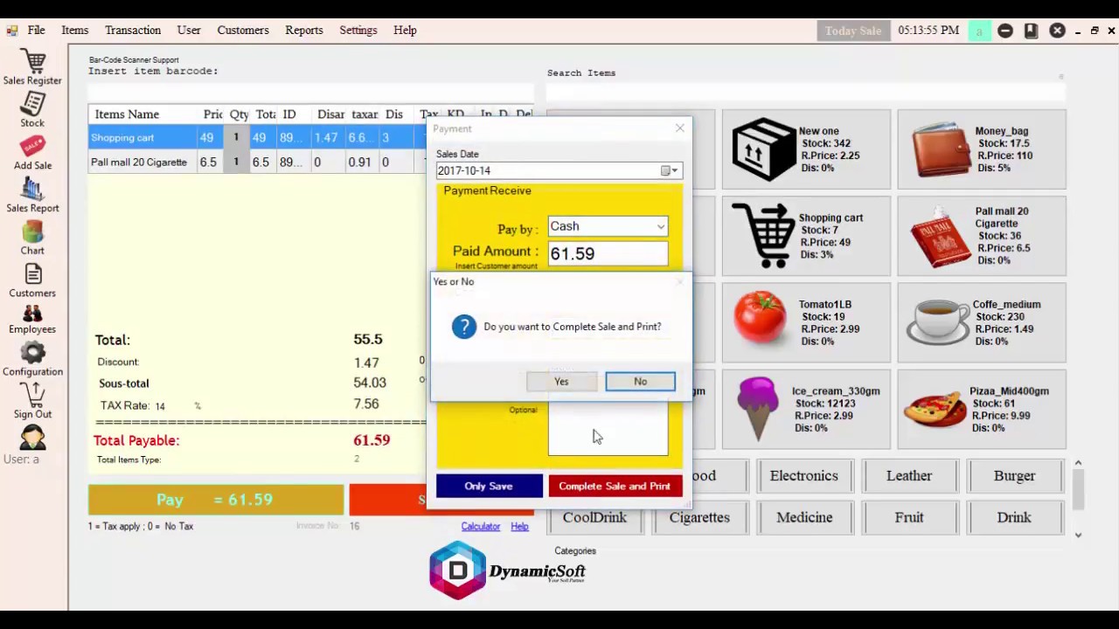Select the Shopping cart table row
The height and width of the screenshot is (629, 1119).
257,138
